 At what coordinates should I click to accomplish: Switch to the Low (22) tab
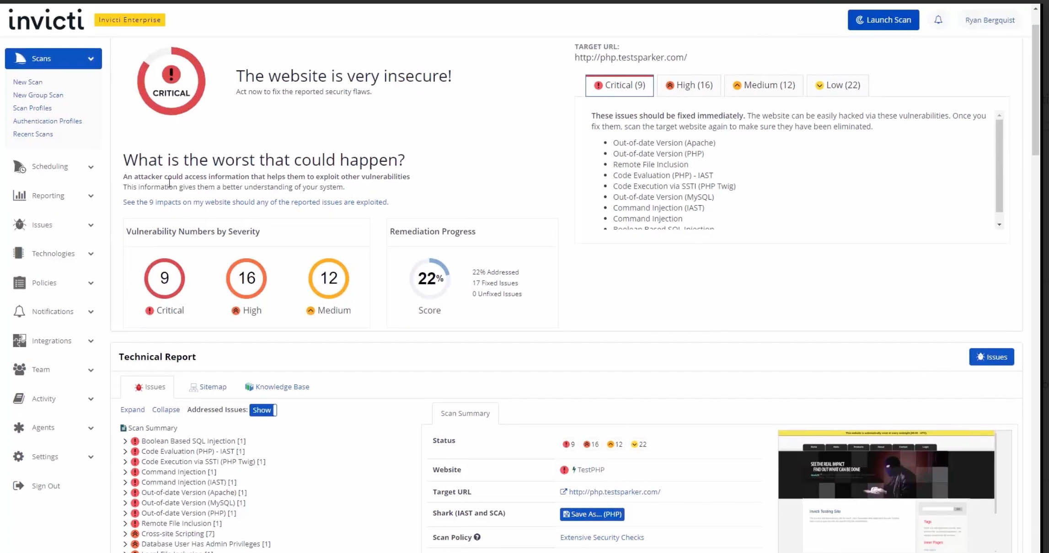(x=837, y=85)
